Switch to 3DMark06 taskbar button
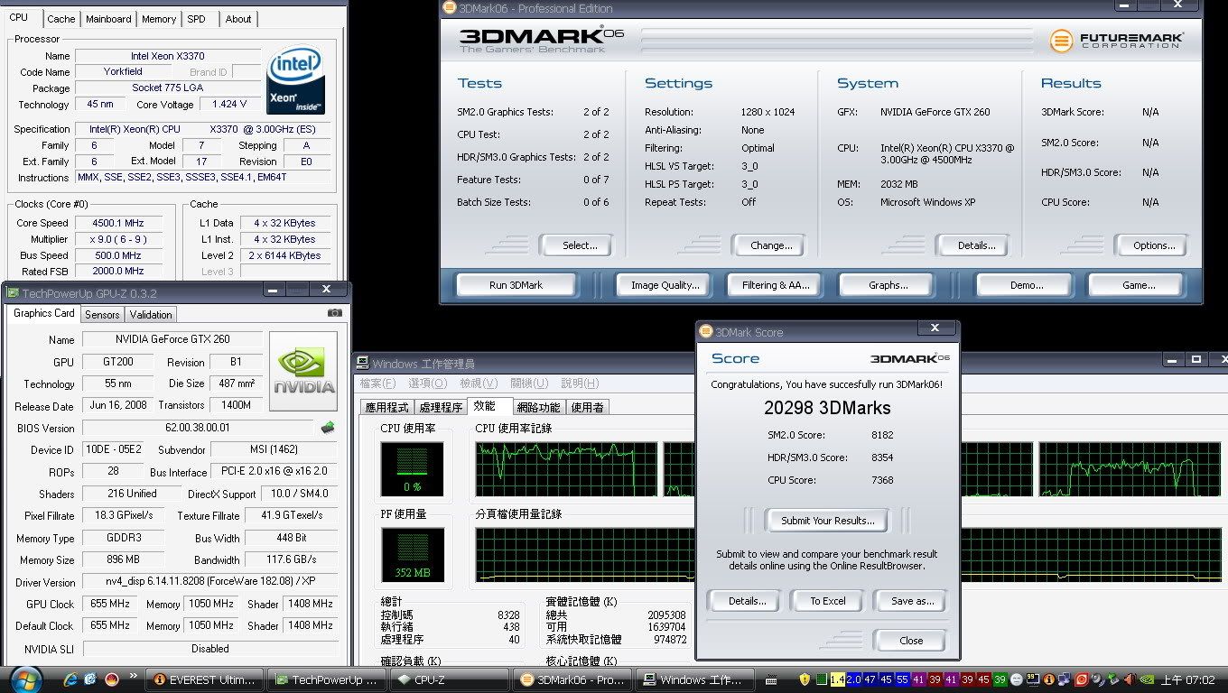Screen dimensions: 1228x693 [x=572, y=679]
